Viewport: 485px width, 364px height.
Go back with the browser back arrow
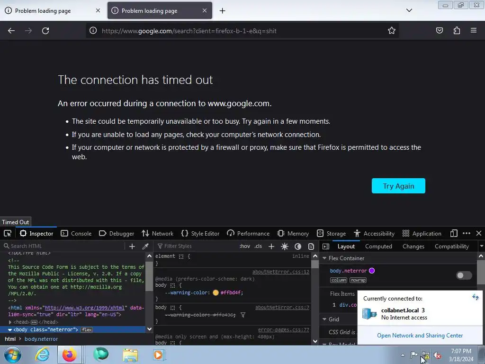coord(11,31)
